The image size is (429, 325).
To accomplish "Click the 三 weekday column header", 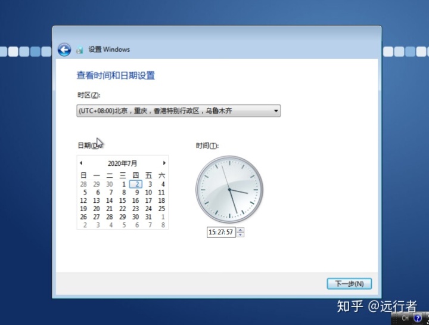I will coord(122,175).
